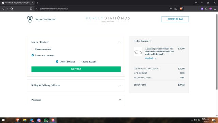The height and width of the screenshot is (123, 218).
Task: Open the Windows notification center icon
Action: 214,120
